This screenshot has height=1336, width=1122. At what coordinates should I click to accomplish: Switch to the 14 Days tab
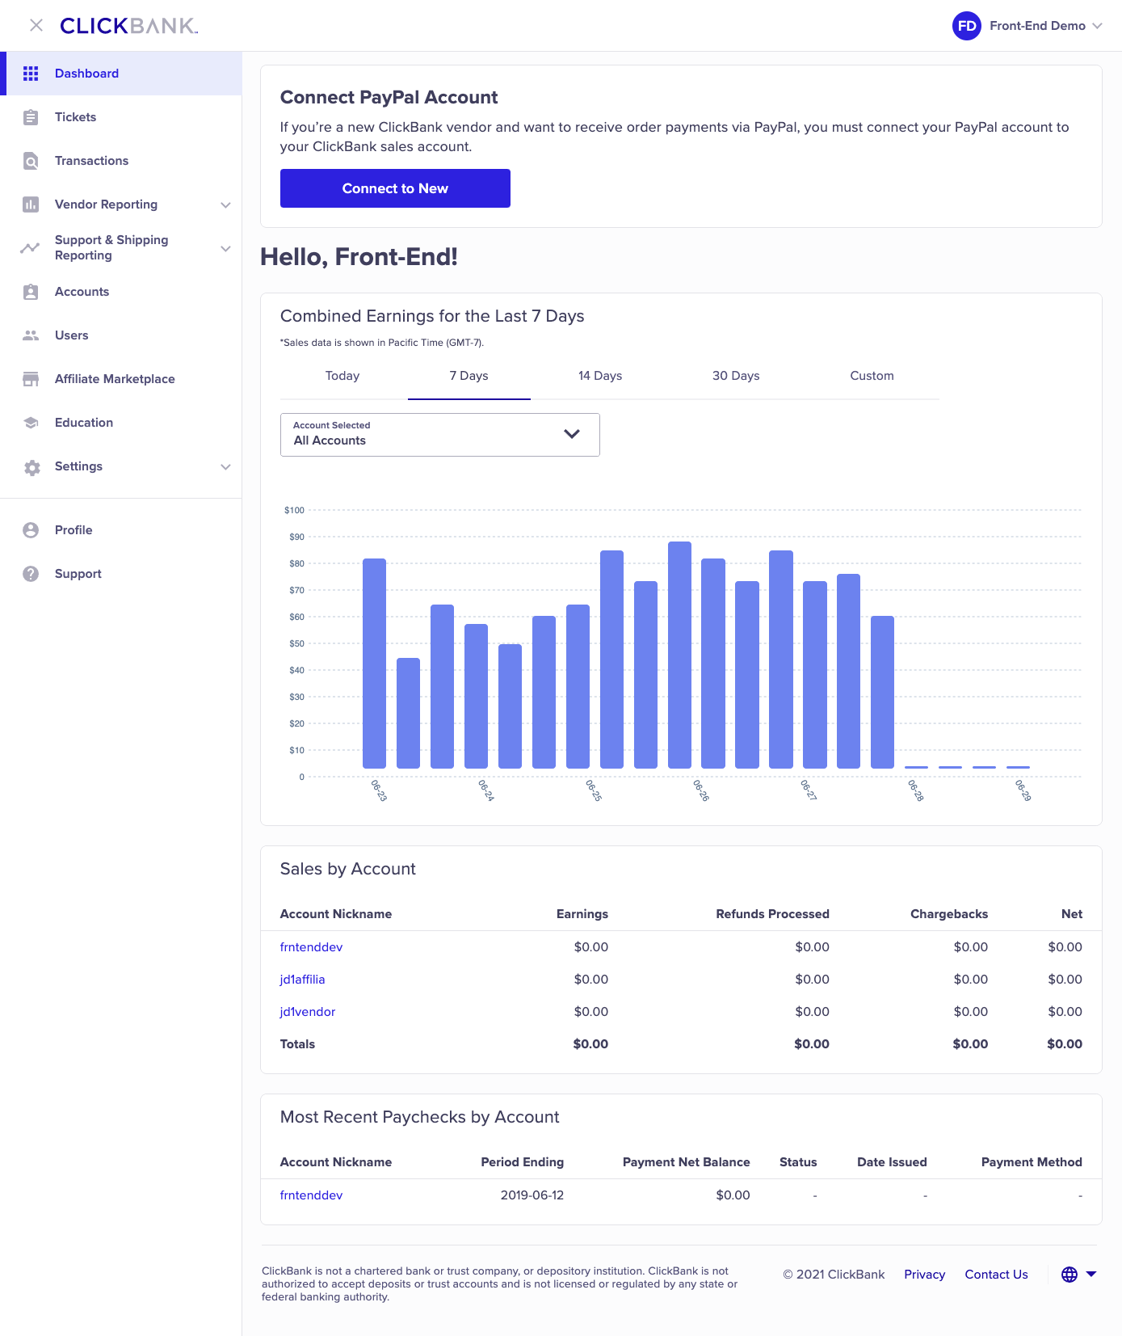[600, 376]
